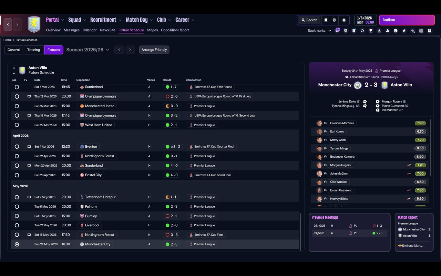Click the 26/10/25 previous meeting row
Screen dimensions: 441x276
tap(349, 226)
